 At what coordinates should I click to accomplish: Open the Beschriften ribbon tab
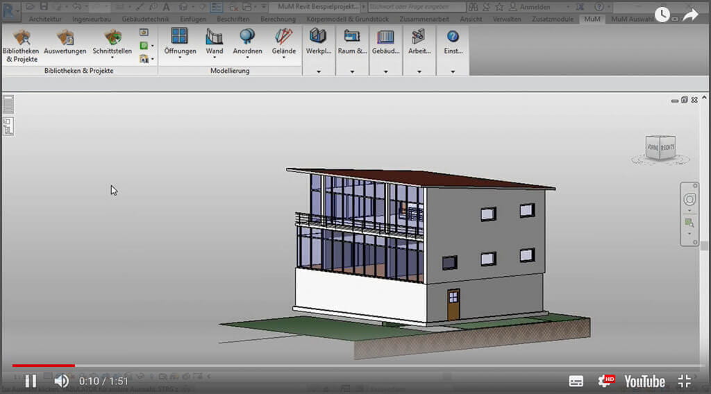[x=233, y=19]
